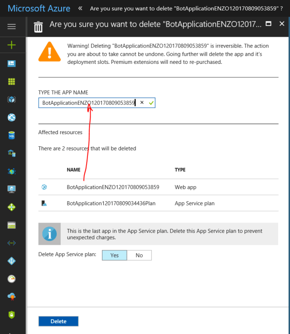Screen dimensions: 290x334
Task: Click the orange warning triangle icon
Action: pyautogui.click(x=49, y=52)
